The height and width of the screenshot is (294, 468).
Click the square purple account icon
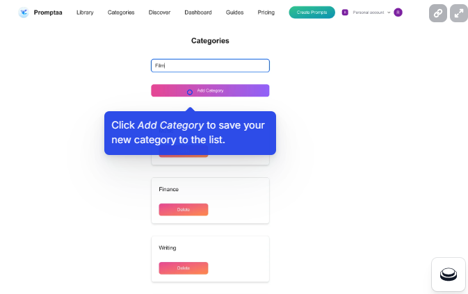pyautogui.click(x=345, y=13)
